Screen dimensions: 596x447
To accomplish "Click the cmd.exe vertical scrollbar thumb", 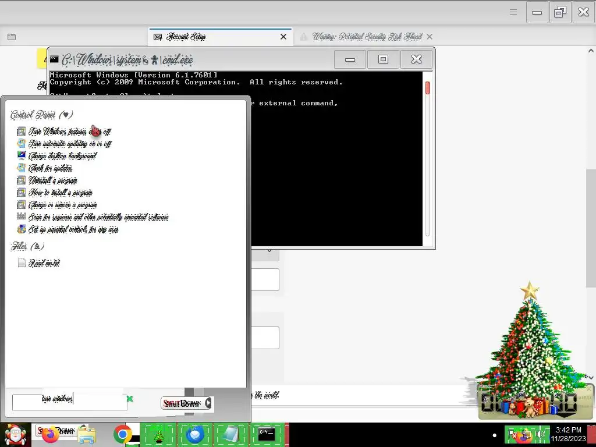I will (x=427, y=88).
